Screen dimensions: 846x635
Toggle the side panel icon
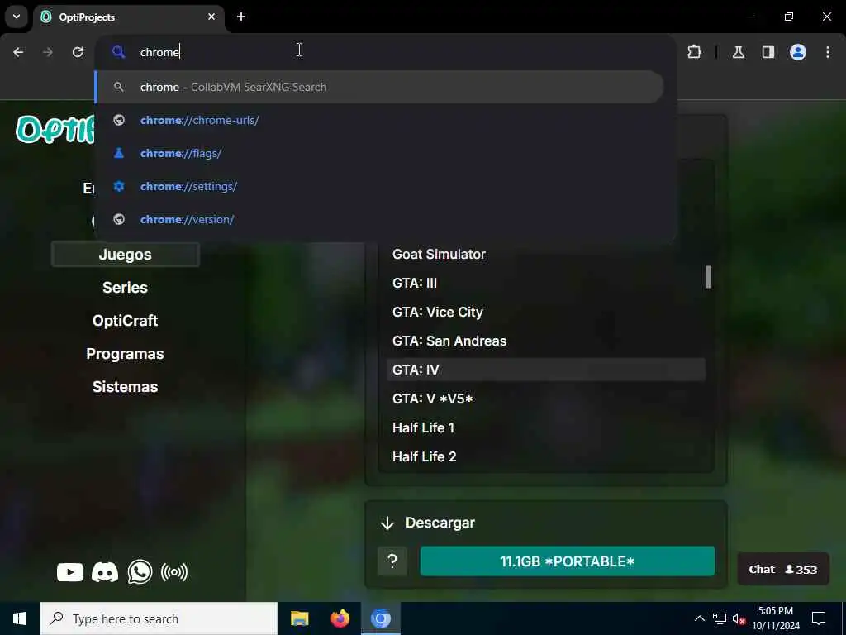(768, 52)
